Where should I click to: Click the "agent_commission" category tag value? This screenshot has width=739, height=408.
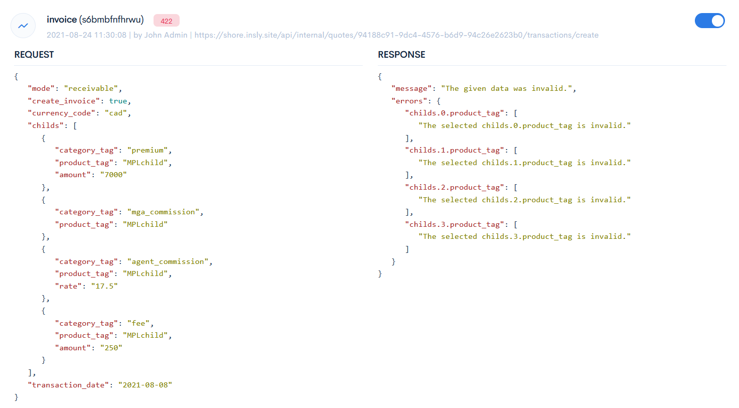pos(168,261)
